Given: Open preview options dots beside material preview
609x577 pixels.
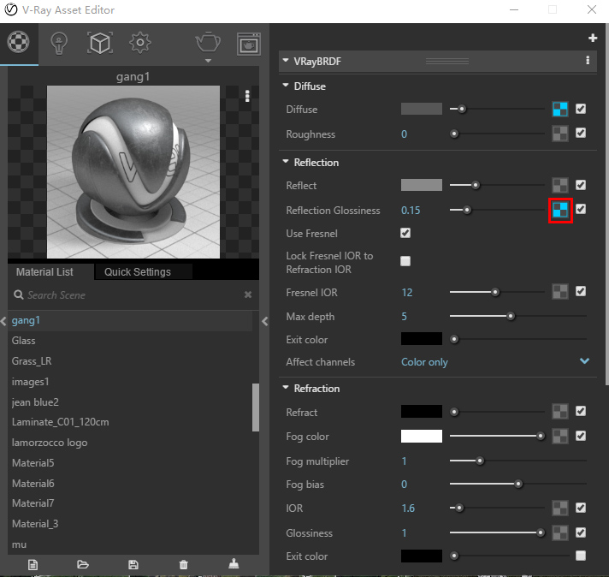Looking at the screenshot, I should coord(247,96).
